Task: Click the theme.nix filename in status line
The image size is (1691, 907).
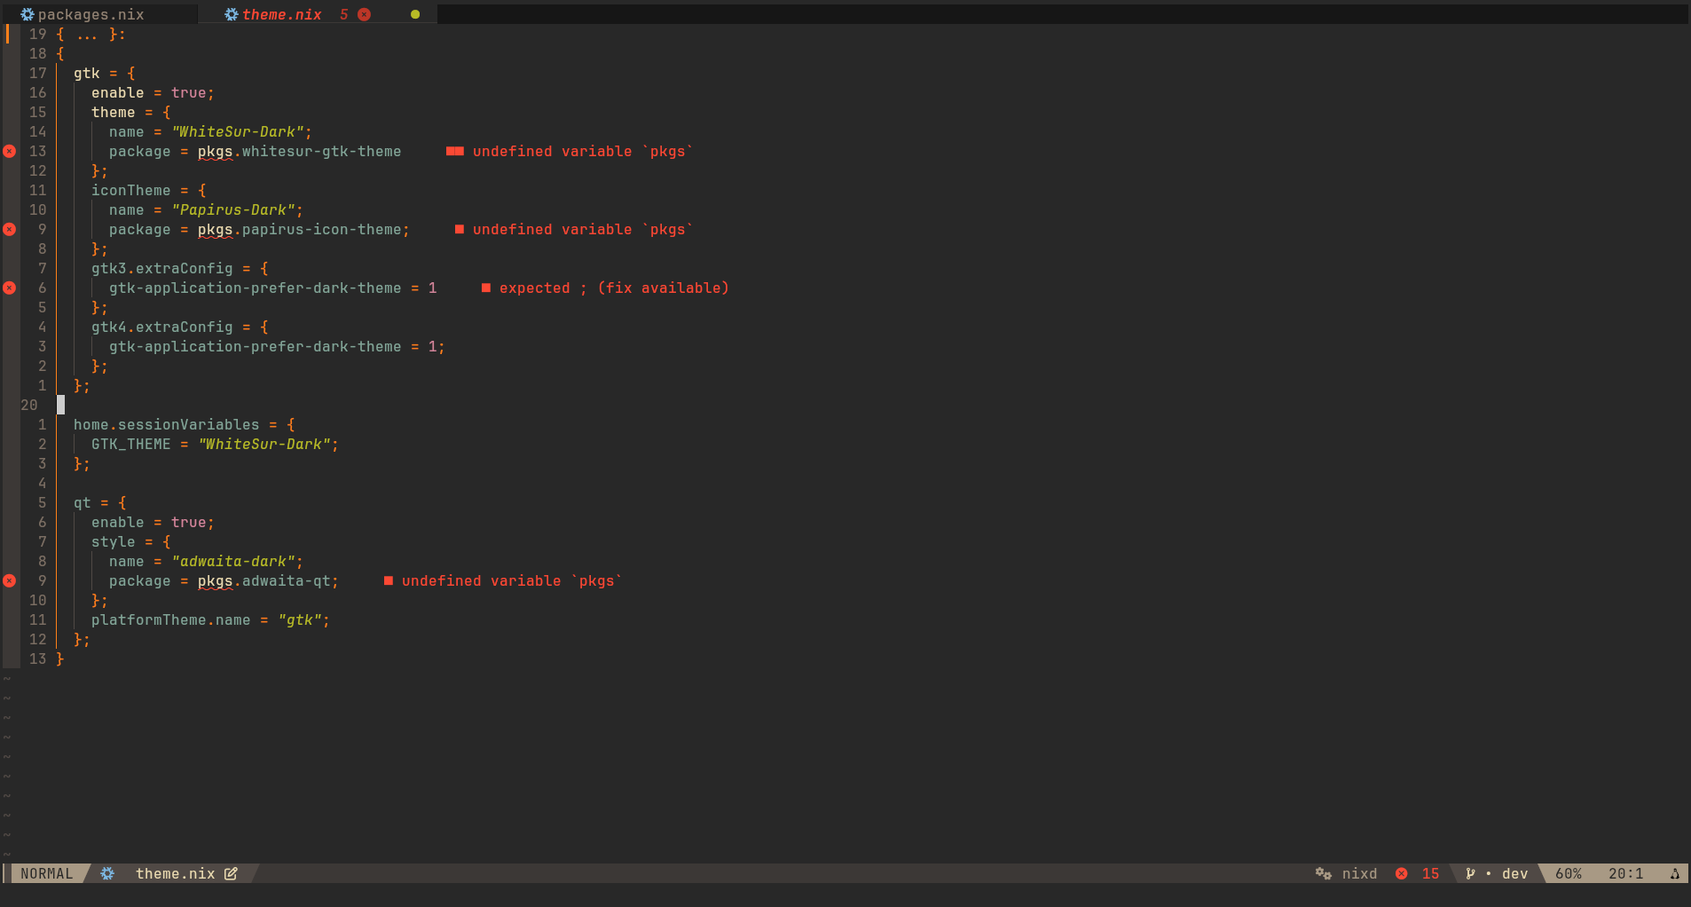Action: [176, 873]
